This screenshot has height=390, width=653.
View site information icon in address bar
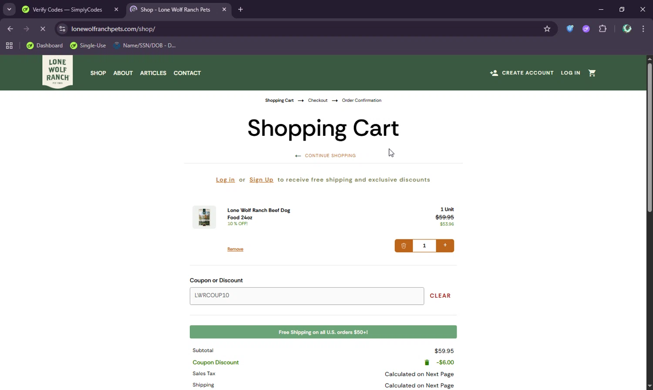[62, 29]
